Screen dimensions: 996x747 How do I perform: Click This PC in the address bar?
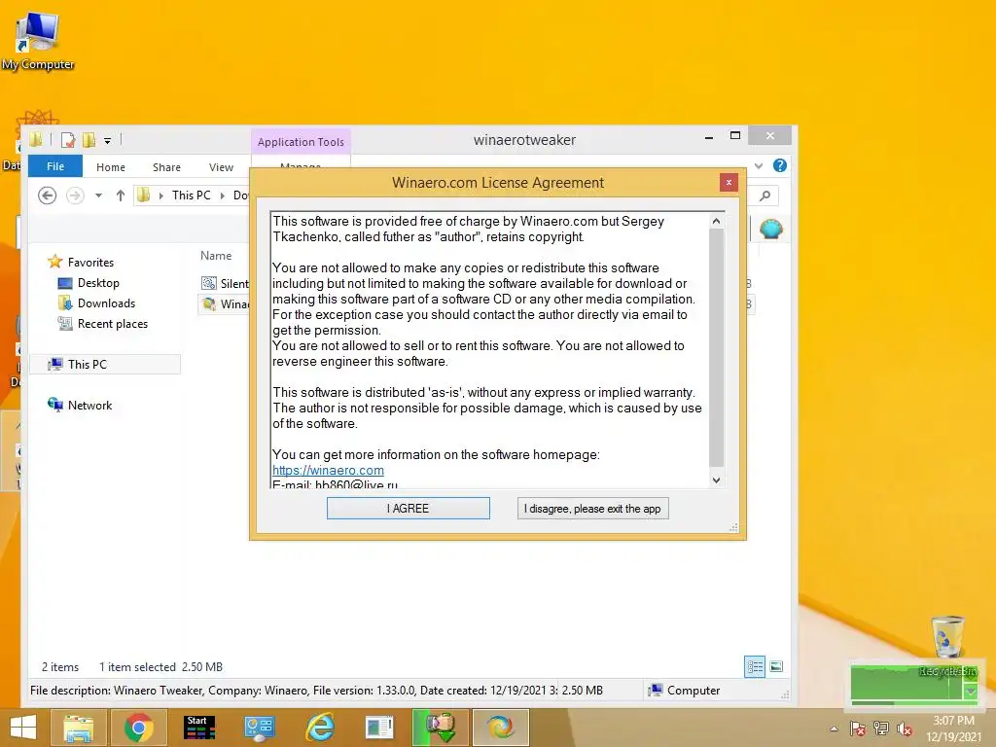click(x=192, y=195)
